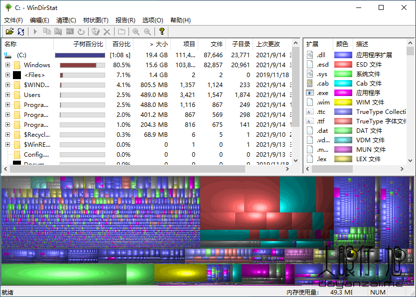The width and height of the screenshot is (416, 297).
Task: Click the grey X delete toolbar icon
Action: tap(107, 32)
